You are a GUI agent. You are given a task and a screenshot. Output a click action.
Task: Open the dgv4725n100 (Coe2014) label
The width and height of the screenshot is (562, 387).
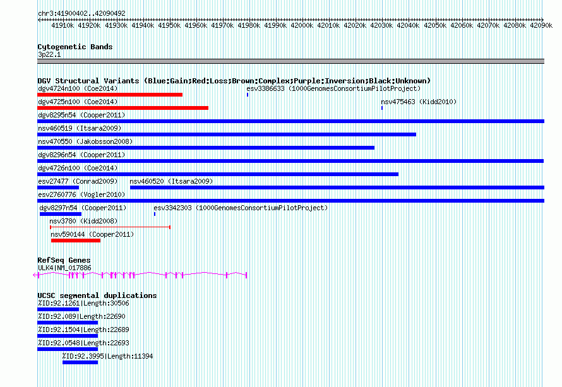coord(78,102)
